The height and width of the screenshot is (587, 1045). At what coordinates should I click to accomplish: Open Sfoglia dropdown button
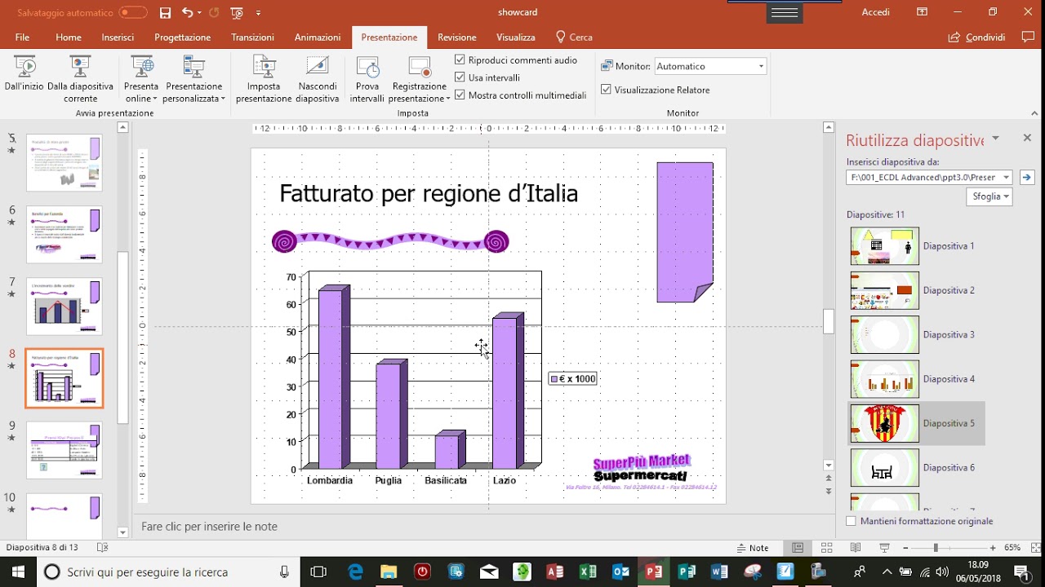click(989, 196)
